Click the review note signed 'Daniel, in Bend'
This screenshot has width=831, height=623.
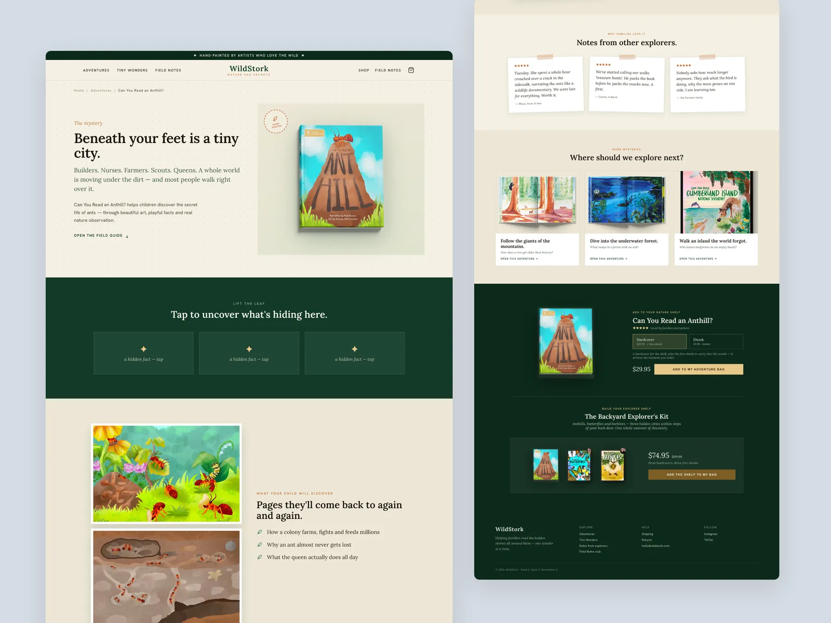(x=626, y=84)
